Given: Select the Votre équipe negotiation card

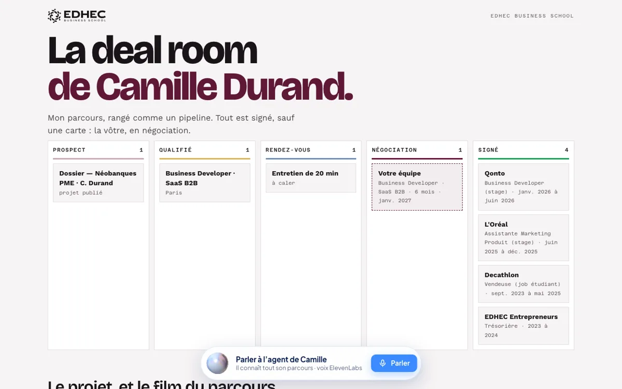Looking at the screenshot, I should [x=417, y=187].
